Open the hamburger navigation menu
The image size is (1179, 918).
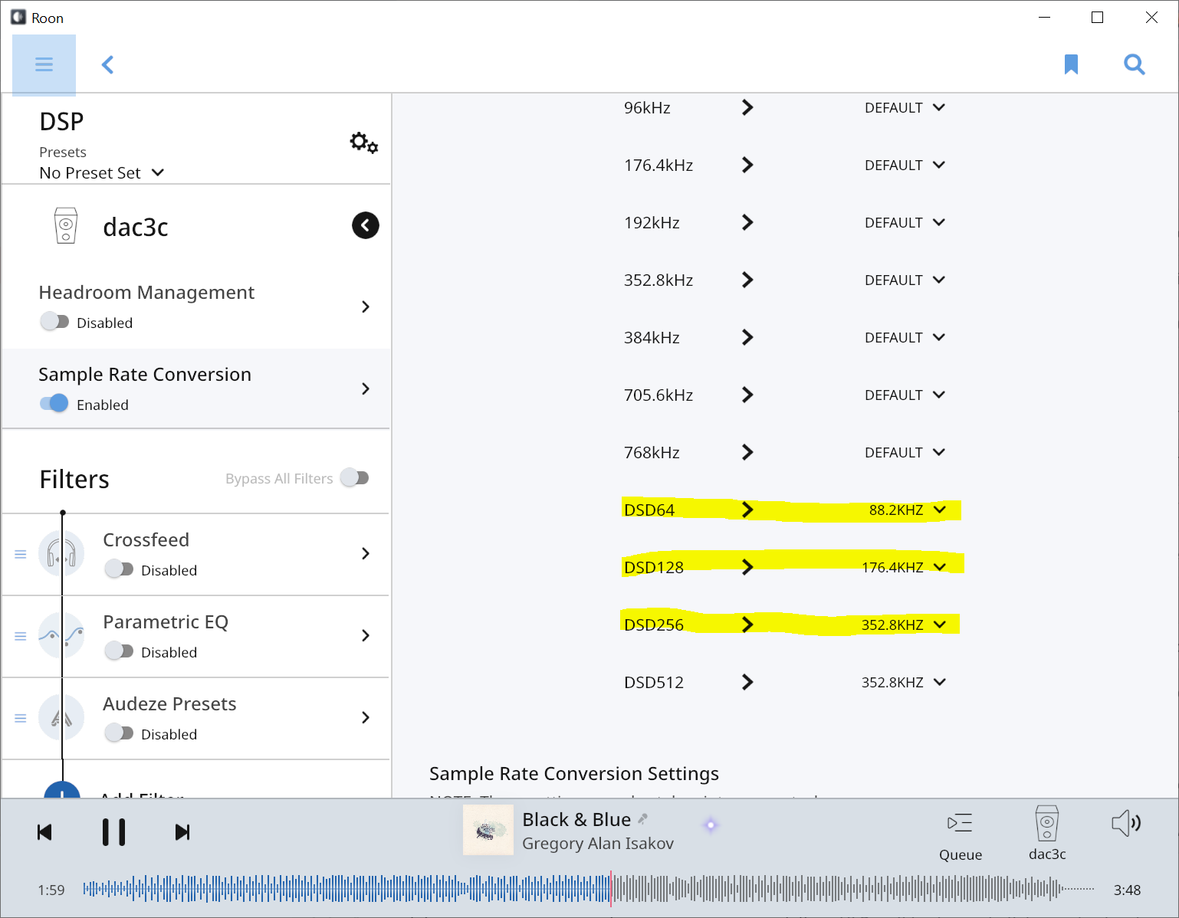44,64
